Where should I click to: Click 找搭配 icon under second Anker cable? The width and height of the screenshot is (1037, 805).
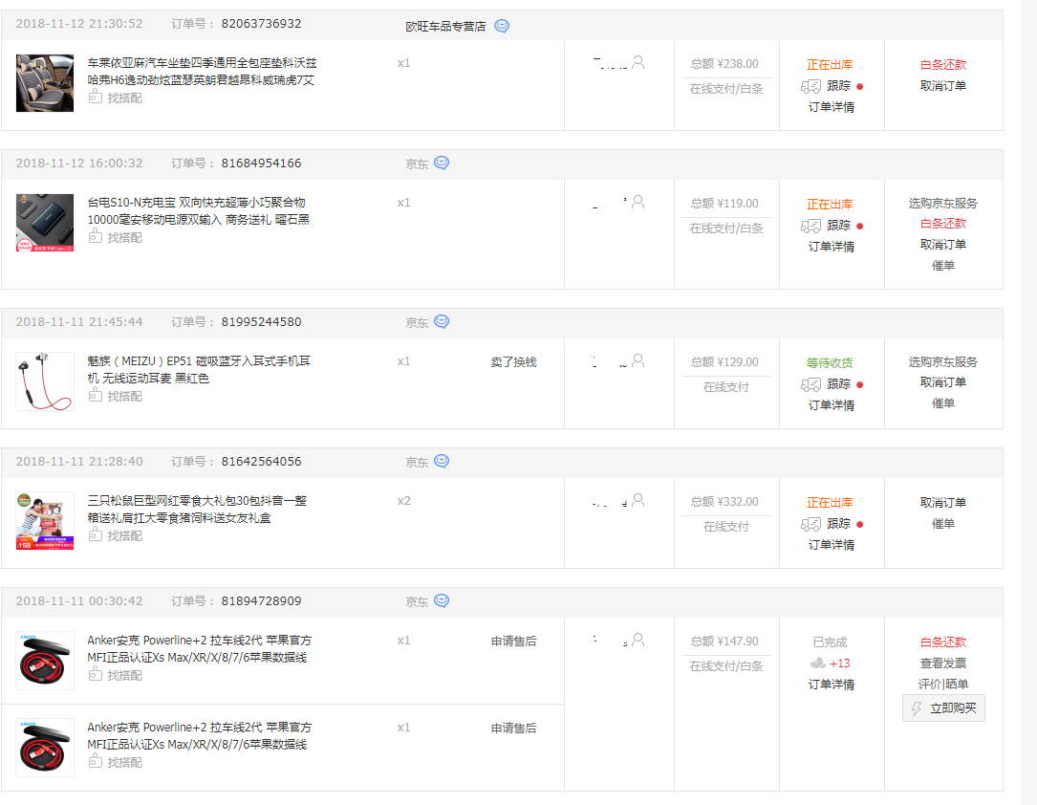point(96,762)
